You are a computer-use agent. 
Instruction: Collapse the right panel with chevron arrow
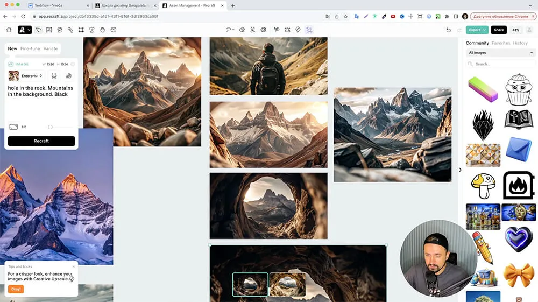pyautogui.click(x=460, y=170)
